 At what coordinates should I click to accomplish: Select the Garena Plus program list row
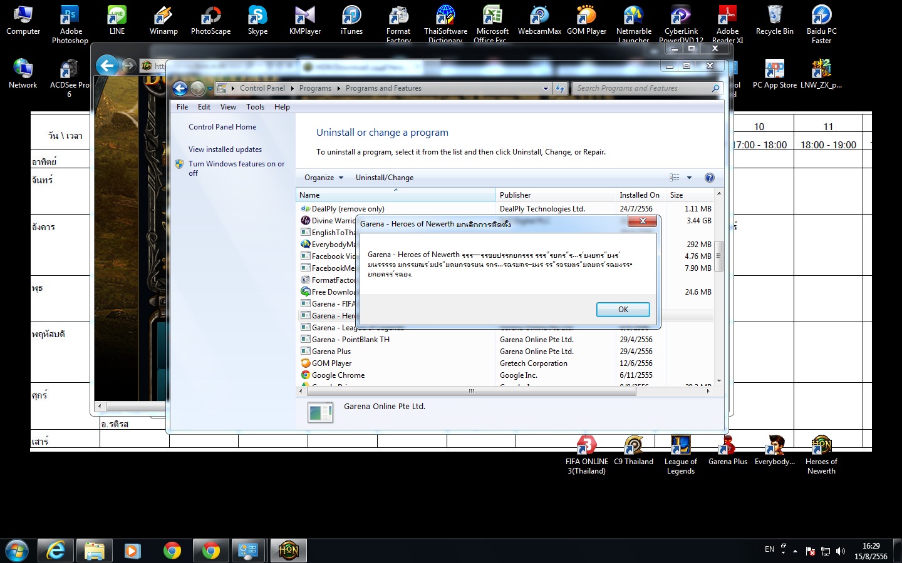click(505, 352)
